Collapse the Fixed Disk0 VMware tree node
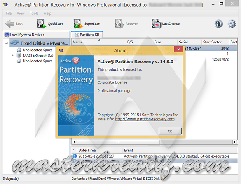The height and width of the screenshot is (184, 241). tap(7, 43)
